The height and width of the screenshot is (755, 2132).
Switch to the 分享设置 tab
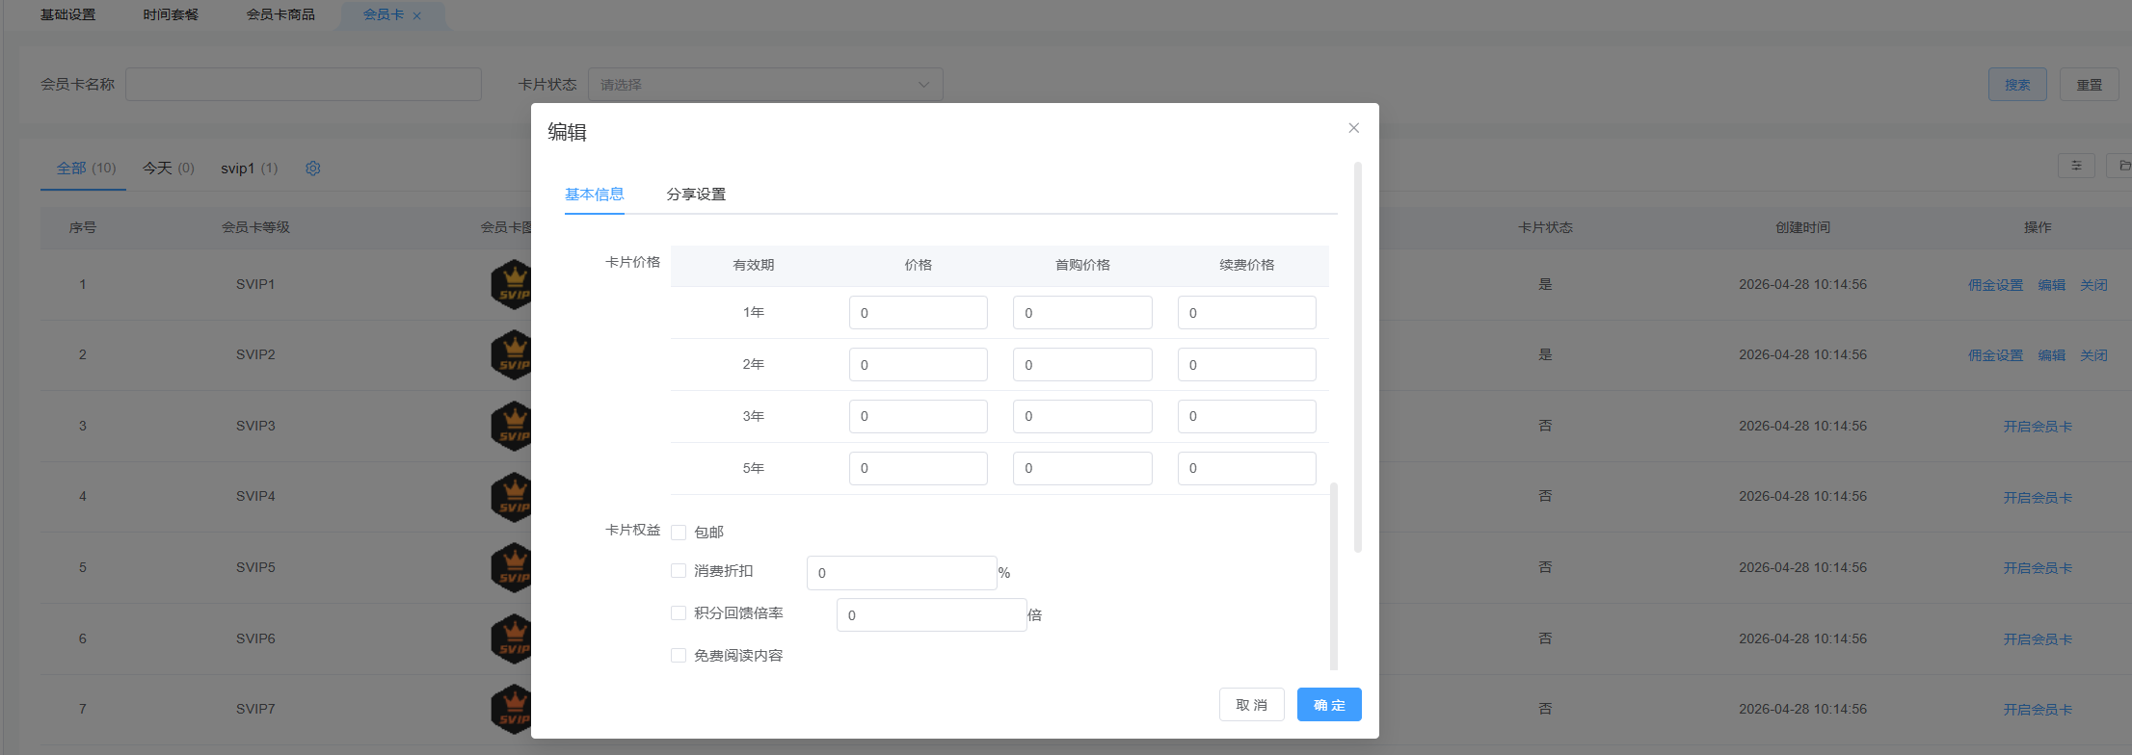(696, 195)
